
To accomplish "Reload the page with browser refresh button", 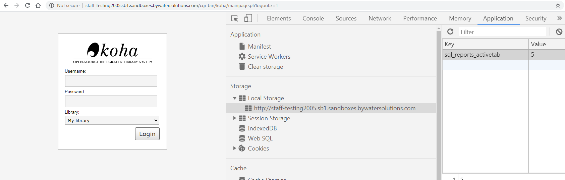I will click(27, 5).
